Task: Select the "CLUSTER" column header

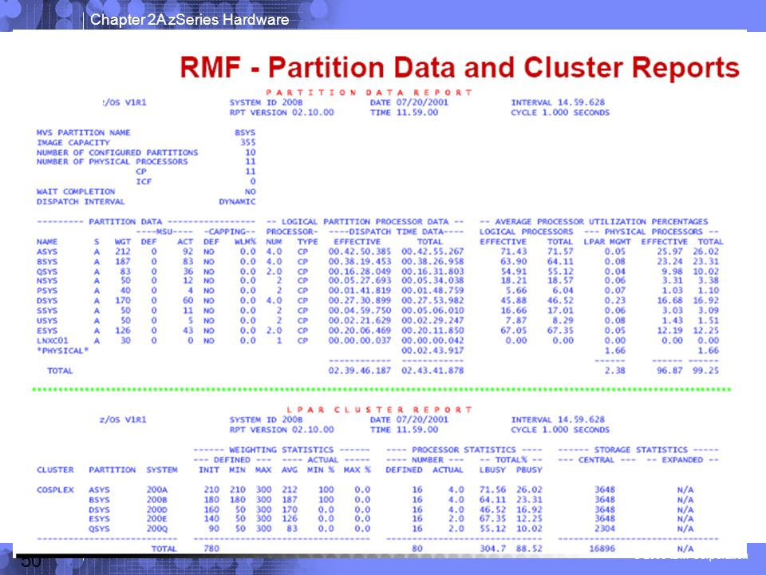Action: click(55, 470)
